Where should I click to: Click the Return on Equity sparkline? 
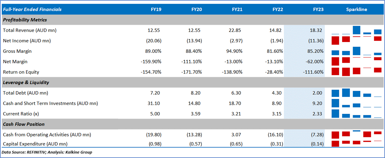(x=357, y=72)
